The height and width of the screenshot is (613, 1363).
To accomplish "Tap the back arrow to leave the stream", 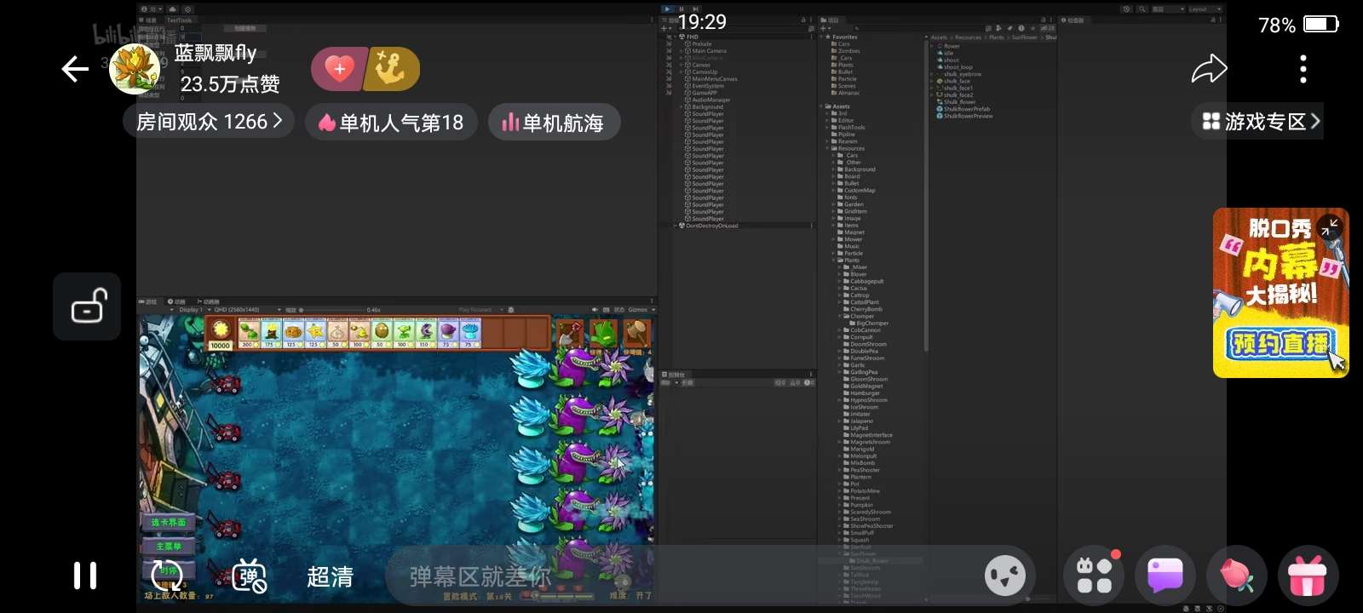I will tap(75, 69).
